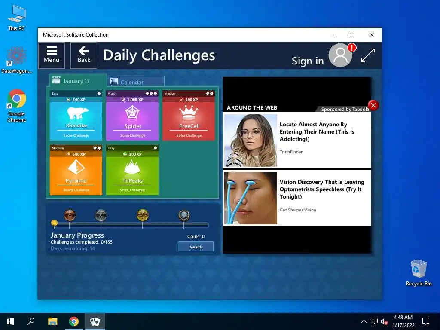This screenshot has width=440, height=330.
Task: Click the muted volume tray icon
Action: tap(384, 321)
